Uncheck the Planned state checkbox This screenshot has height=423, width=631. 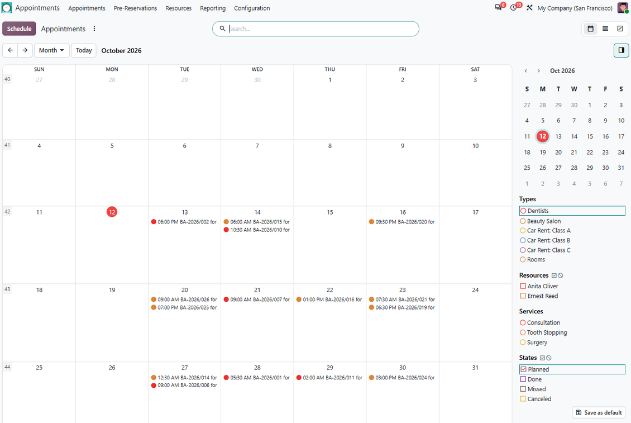pyautogui.click(x=523, y=369)
